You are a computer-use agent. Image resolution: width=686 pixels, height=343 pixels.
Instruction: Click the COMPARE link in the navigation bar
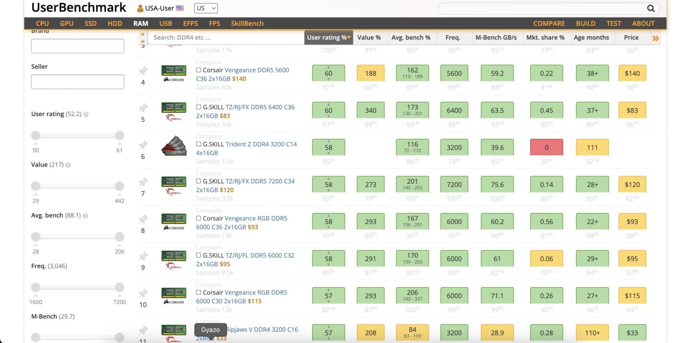click(x=549, y=23)
